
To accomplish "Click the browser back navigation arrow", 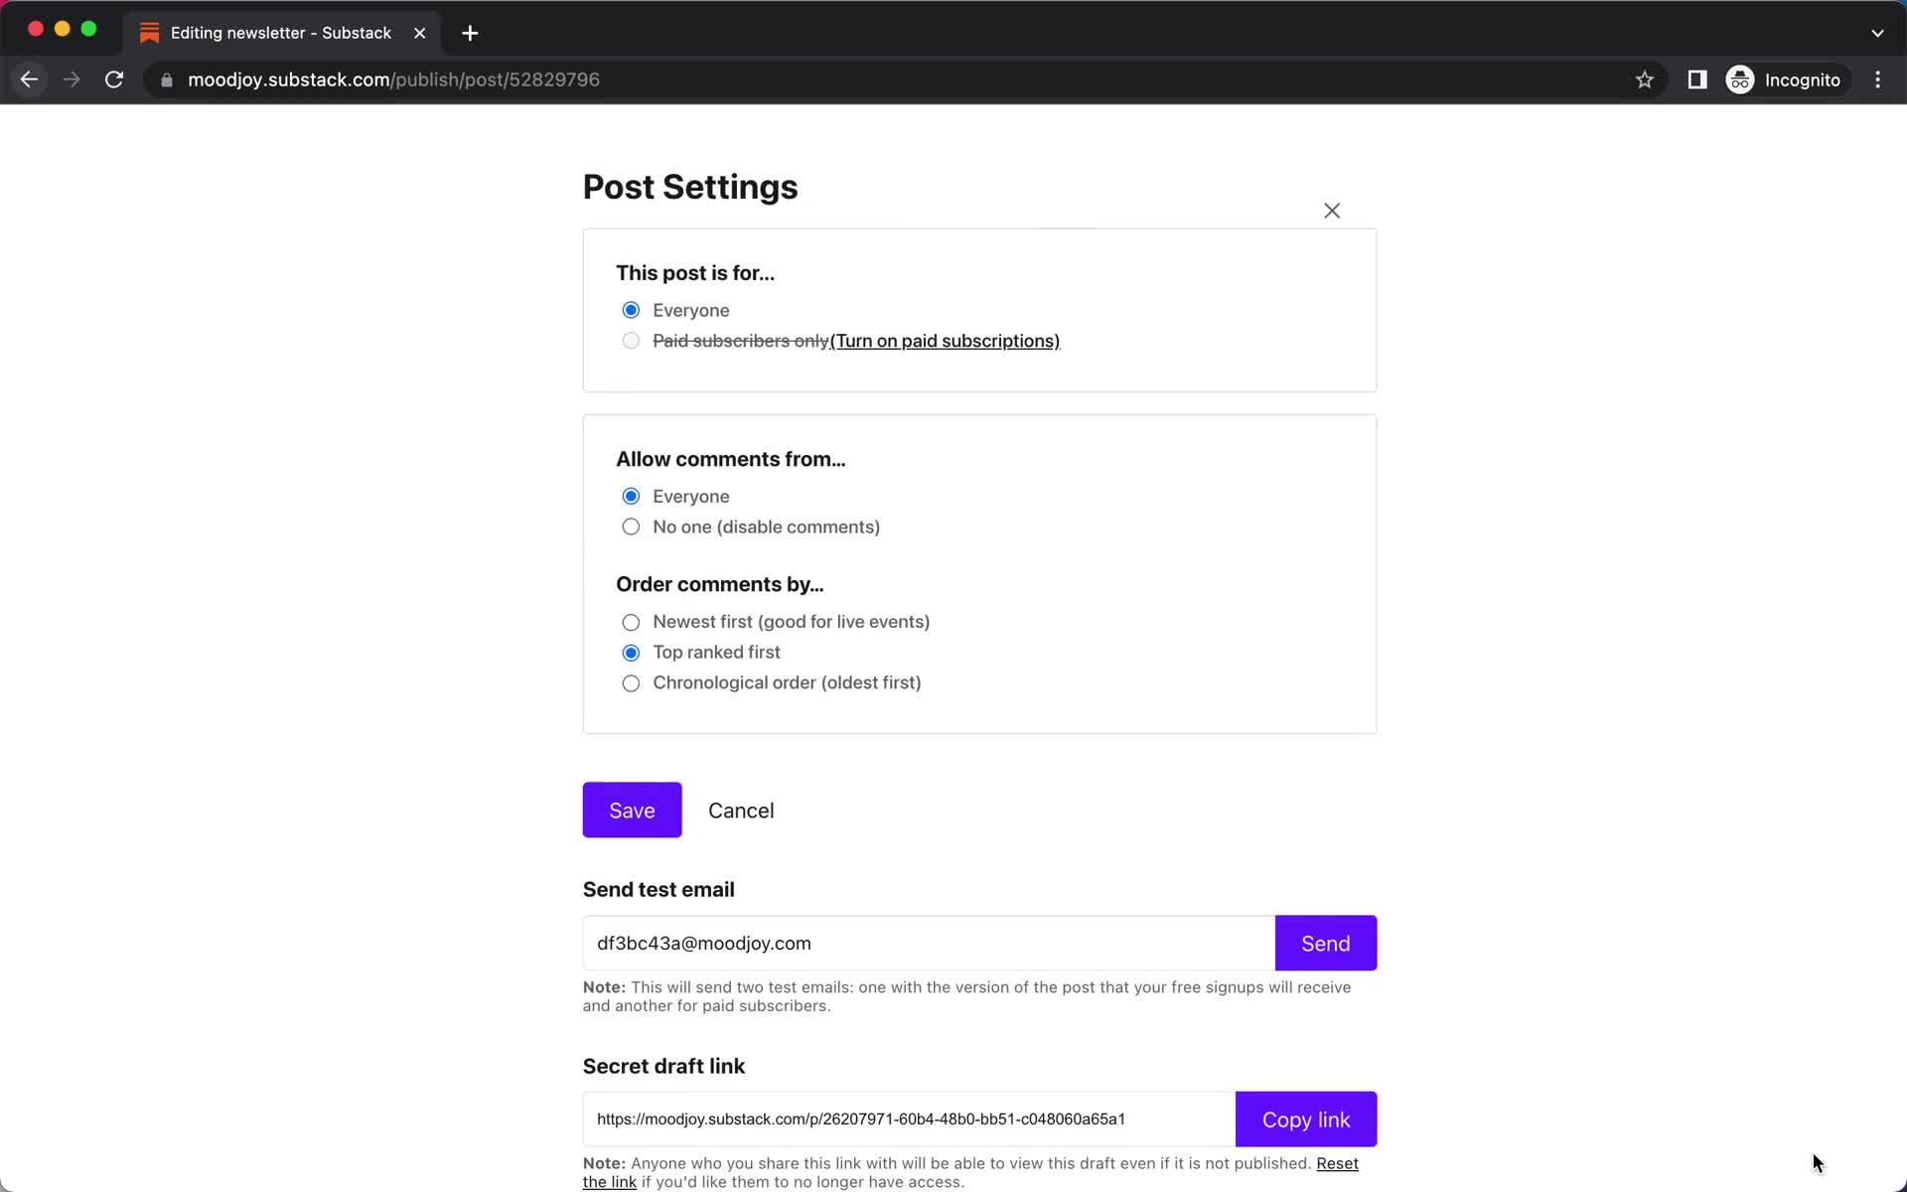I will [30, 79].
